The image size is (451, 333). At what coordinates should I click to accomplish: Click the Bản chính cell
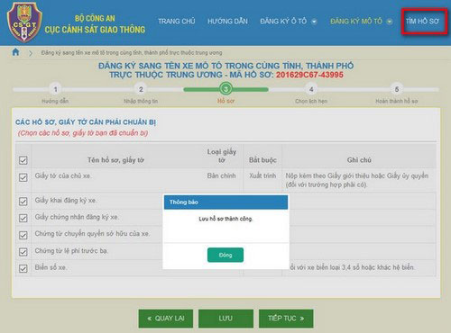[x=221, y=175]
